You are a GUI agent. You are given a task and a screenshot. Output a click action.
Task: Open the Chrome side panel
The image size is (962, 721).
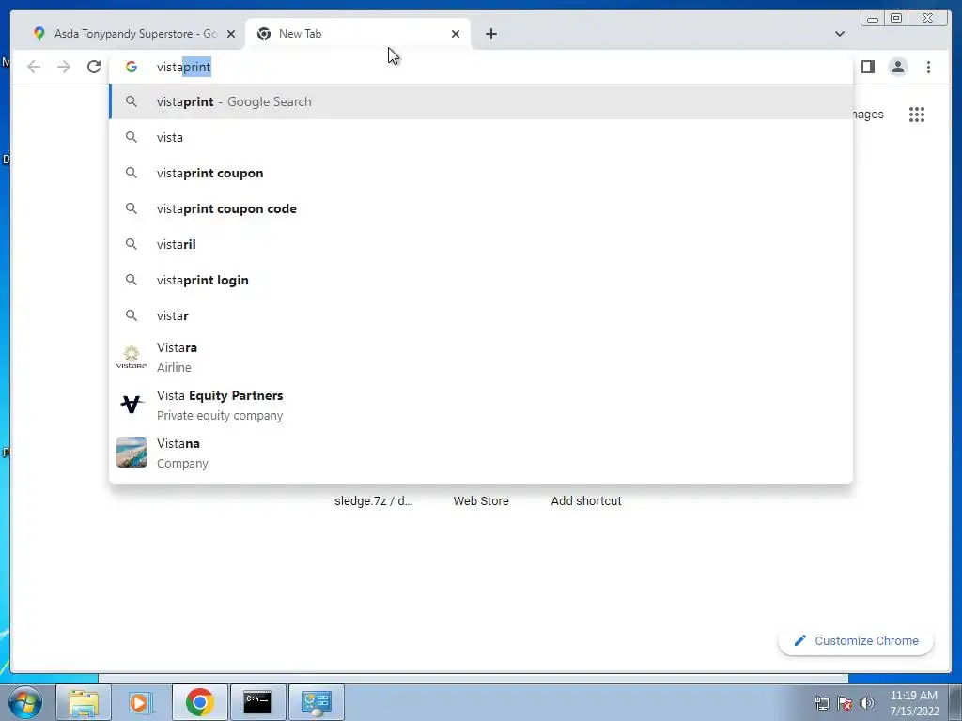pyautogui.click(x=867, y=67)
